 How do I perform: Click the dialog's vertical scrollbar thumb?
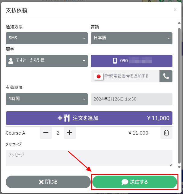[x=179, y=91]
